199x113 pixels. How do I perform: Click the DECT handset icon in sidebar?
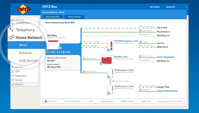click(x=12, y=71)
